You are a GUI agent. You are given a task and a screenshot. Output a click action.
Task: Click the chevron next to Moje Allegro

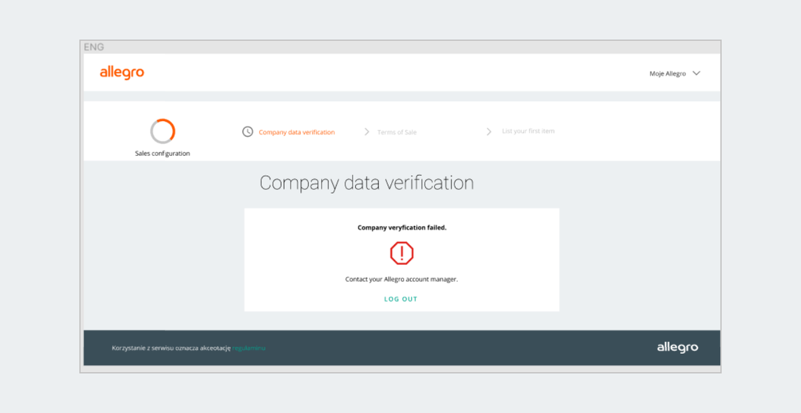pyautogui.click(x=696, y=73)
